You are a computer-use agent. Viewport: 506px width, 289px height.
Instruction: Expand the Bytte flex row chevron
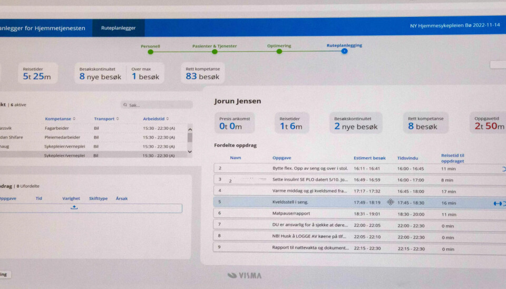point(503,169)
